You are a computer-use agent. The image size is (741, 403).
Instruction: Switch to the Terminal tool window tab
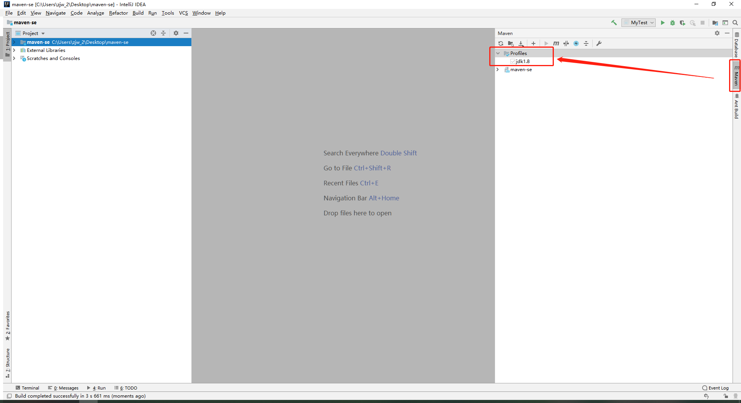tap(28, 388)
